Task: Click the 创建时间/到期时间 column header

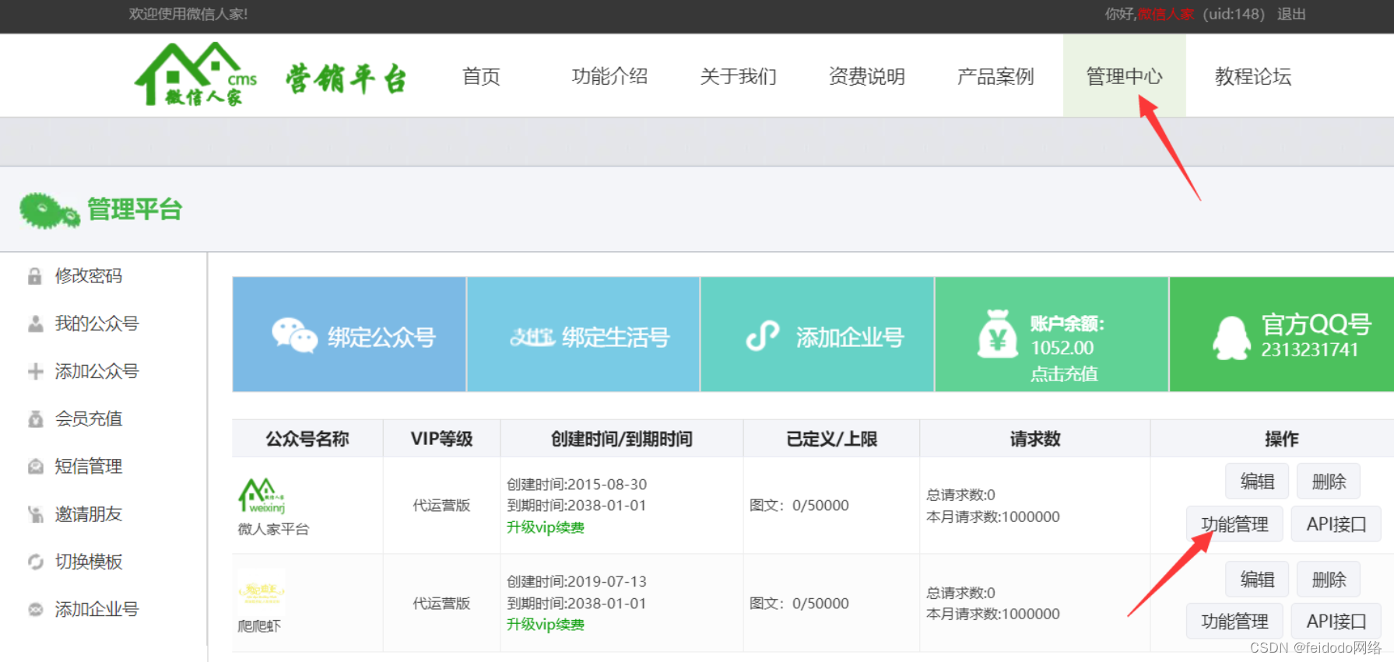Action: (622, 439)
